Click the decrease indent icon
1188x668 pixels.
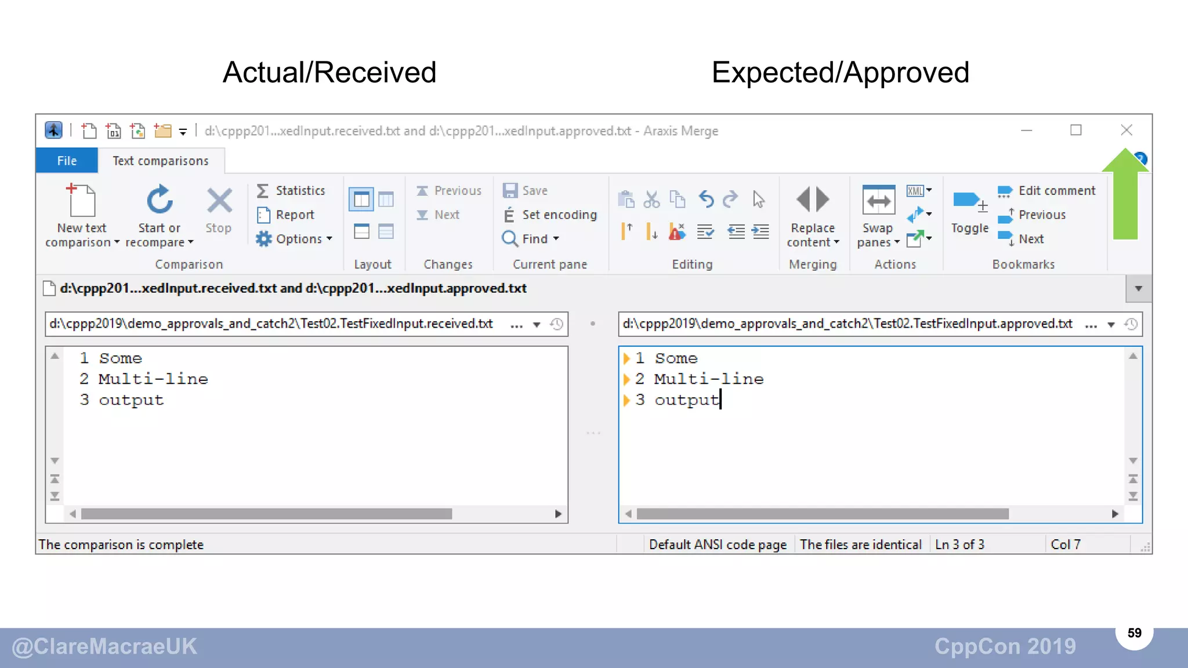click(736, 231)
